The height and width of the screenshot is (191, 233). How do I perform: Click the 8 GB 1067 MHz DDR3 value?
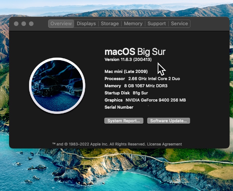pos(146,86)
